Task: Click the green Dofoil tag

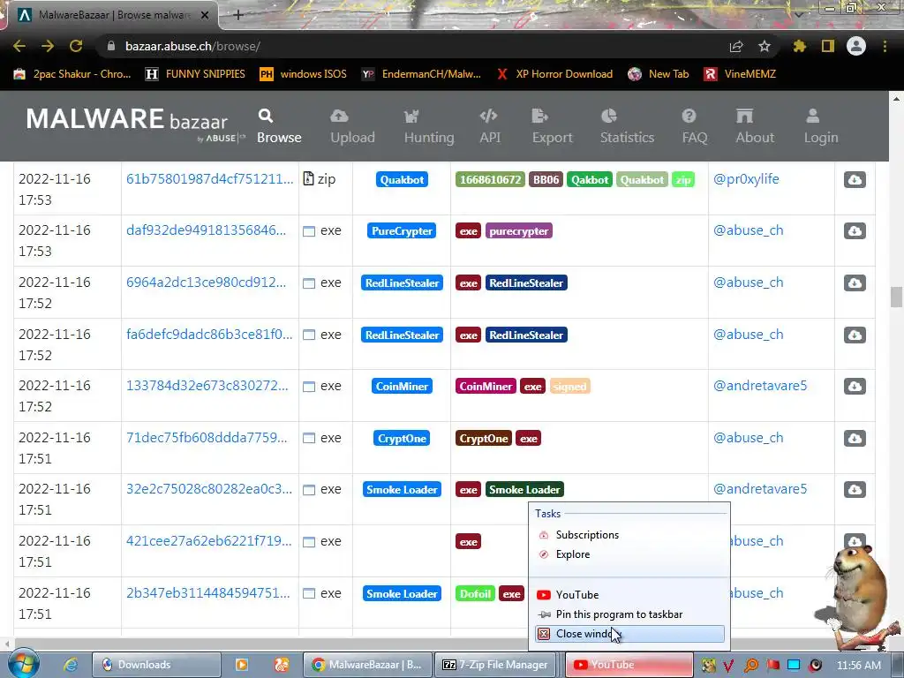Action: pyautogui.click(x=475, y=594)
